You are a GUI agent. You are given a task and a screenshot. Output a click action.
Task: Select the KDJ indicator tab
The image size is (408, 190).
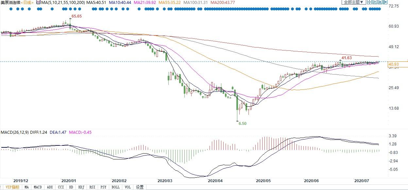[81, 187]
